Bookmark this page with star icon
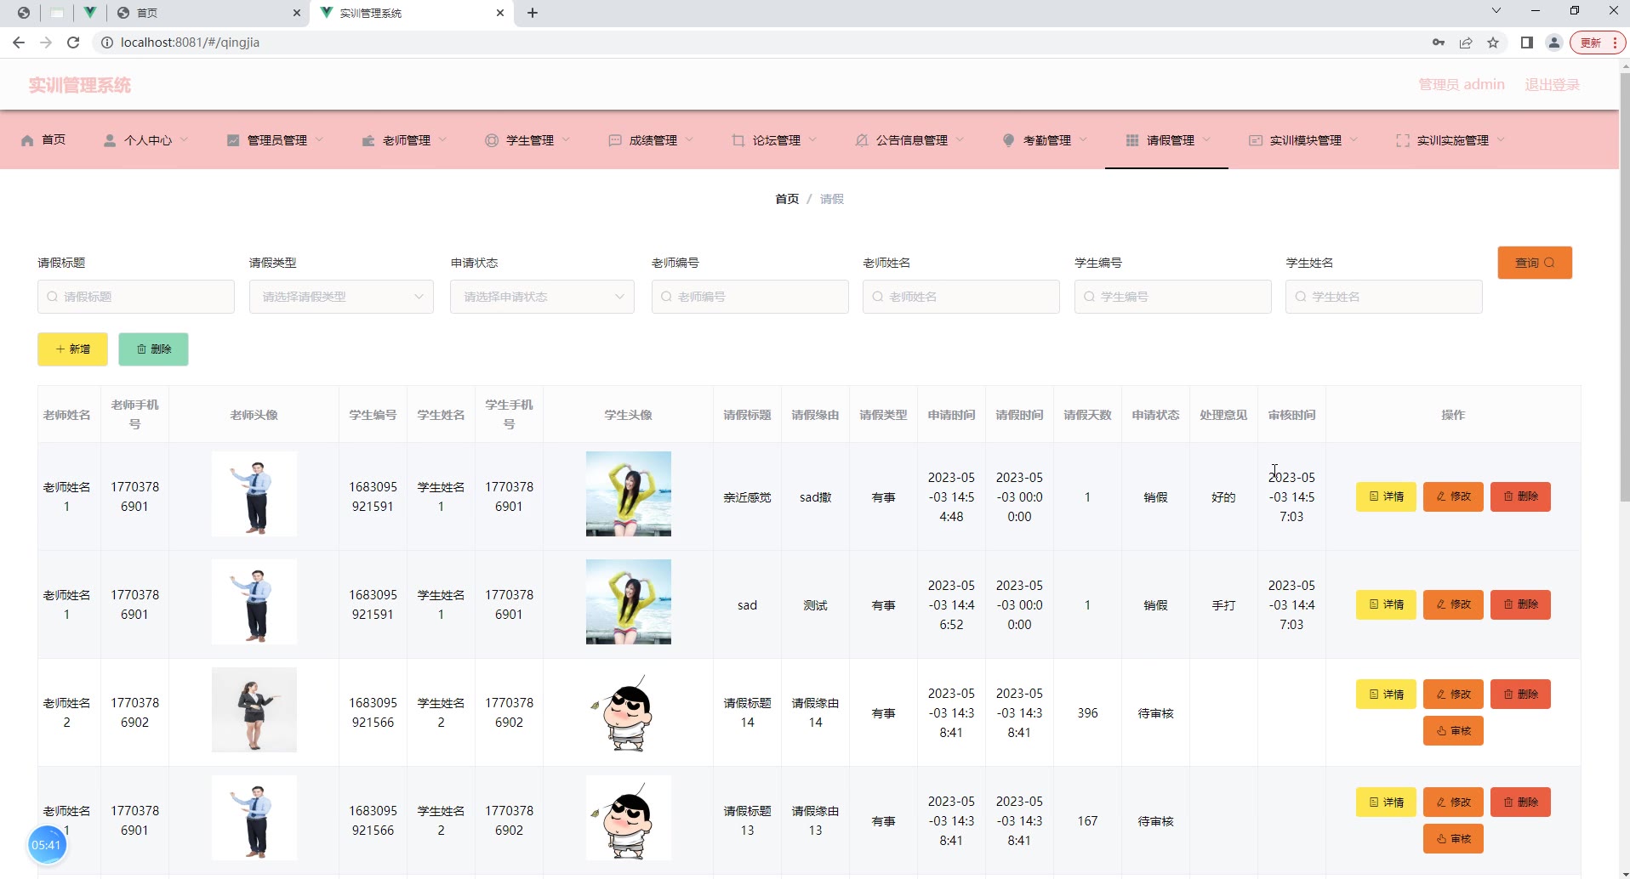 pos(1493,43)
